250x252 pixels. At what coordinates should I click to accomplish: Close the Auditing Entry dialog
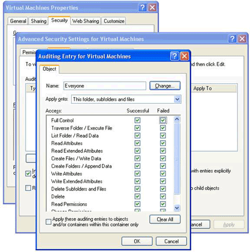tap(184, 56)
